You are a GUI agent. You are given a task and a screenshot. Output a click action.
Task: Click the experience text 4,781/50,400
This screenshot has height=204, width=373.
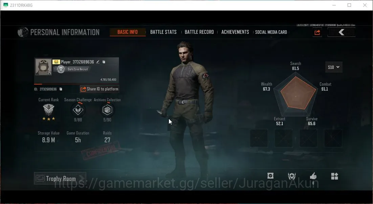point(108,80)
